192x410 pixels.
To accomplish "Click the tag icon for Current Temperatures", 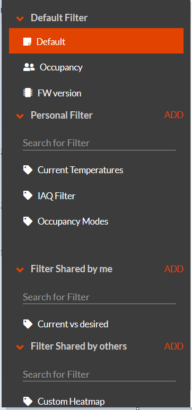I will [28, 170].
